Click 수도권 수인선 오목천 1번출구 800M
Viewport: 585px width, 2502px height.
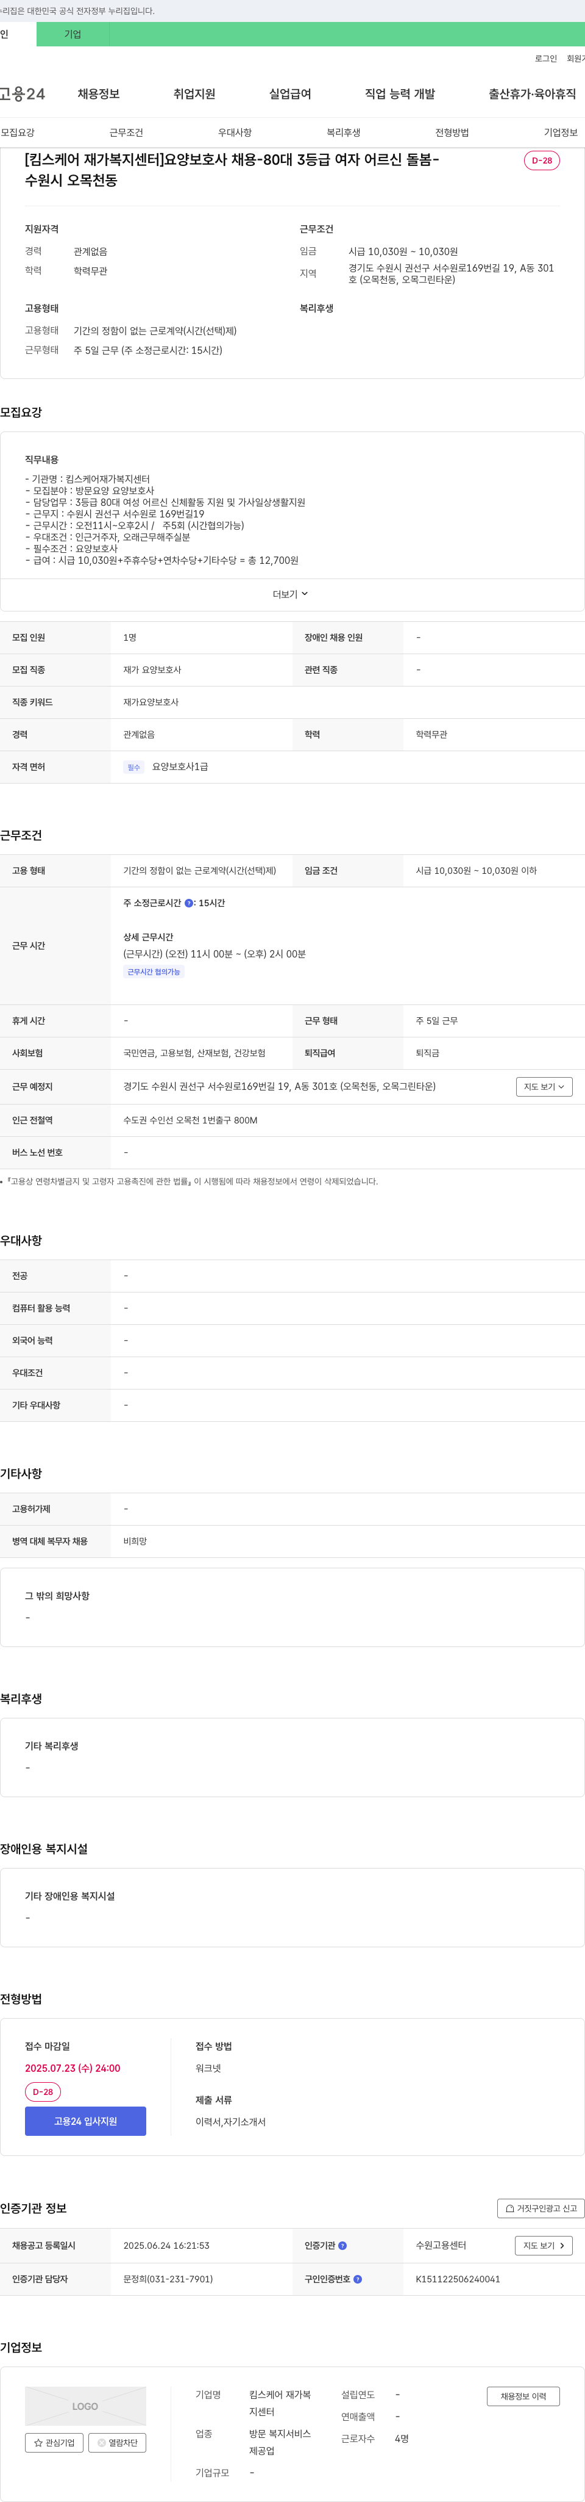(x=190, y=1120)
